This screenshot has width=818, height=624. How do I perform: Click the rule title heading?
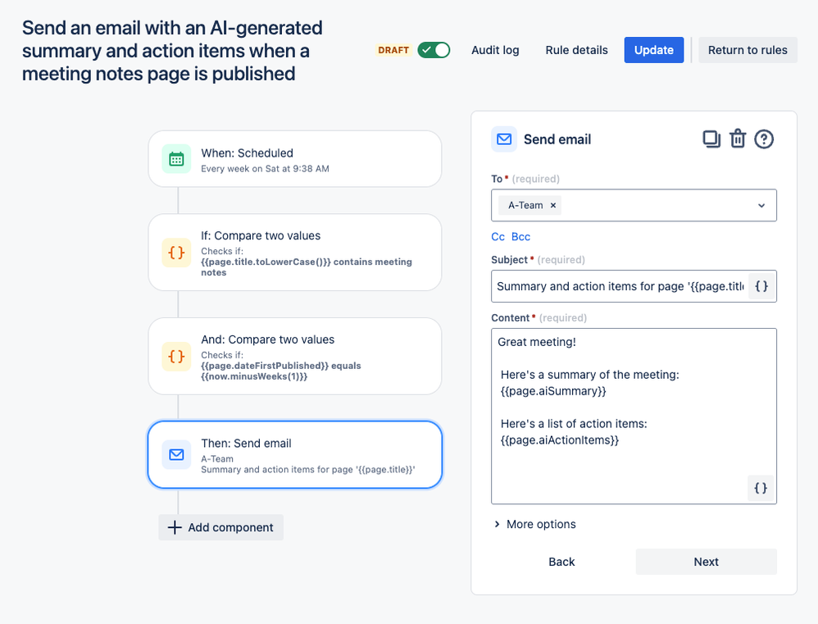tap(172, 51)
